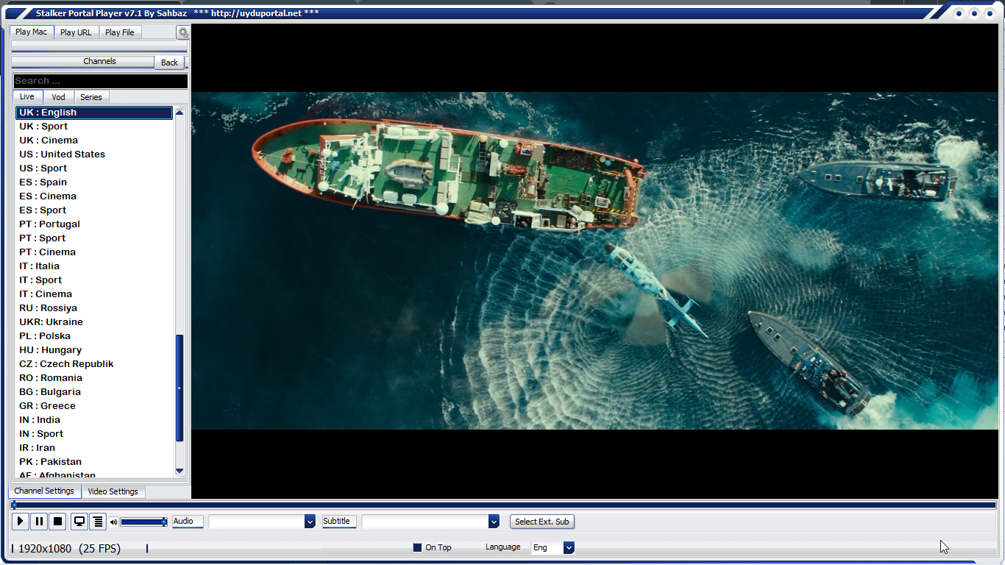
Task: Focus the channel Search field
Action: click(x=100, y=81)
